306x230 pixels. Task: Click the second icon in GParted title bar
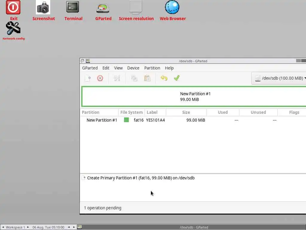pos(88,61)
